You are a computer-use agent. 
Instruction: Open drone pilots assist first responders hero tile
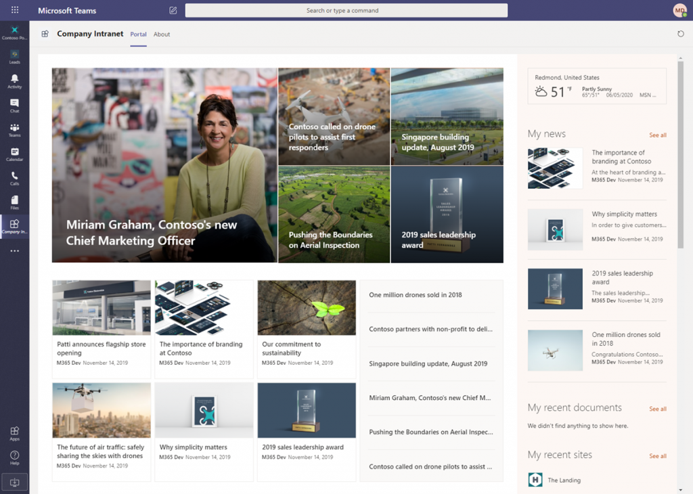tap(334, 116)
